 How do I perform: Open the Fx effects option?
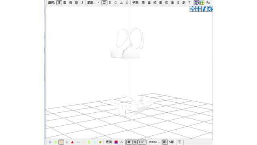208,3
